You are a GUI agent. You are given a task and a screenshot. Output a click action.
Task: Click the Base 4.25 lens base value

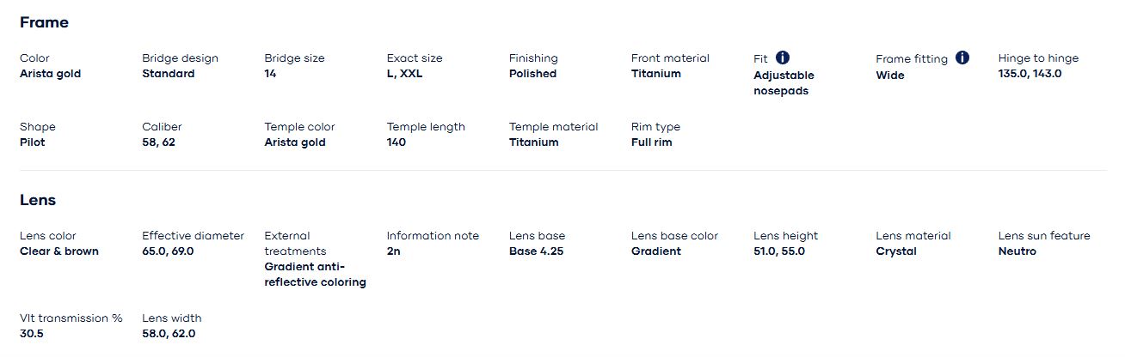coord(536,251)
